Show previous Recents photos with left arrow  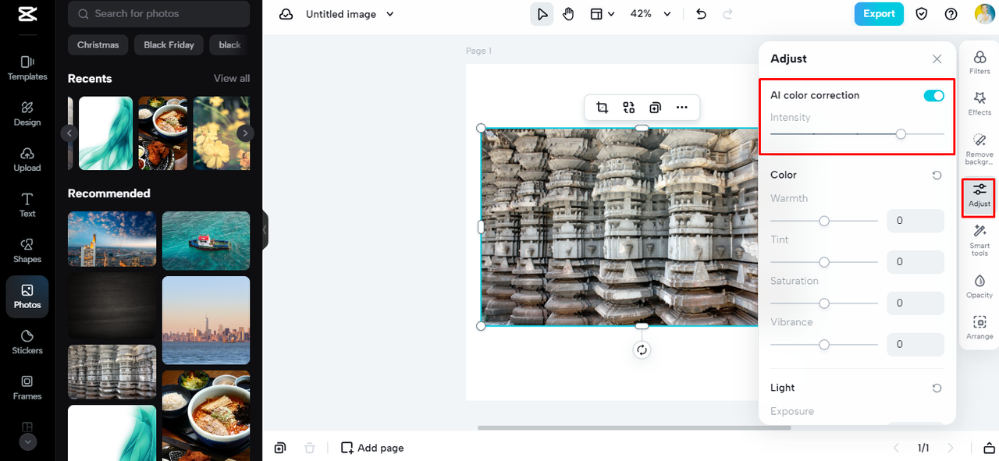pyautogui.click(x=69, y=133)
